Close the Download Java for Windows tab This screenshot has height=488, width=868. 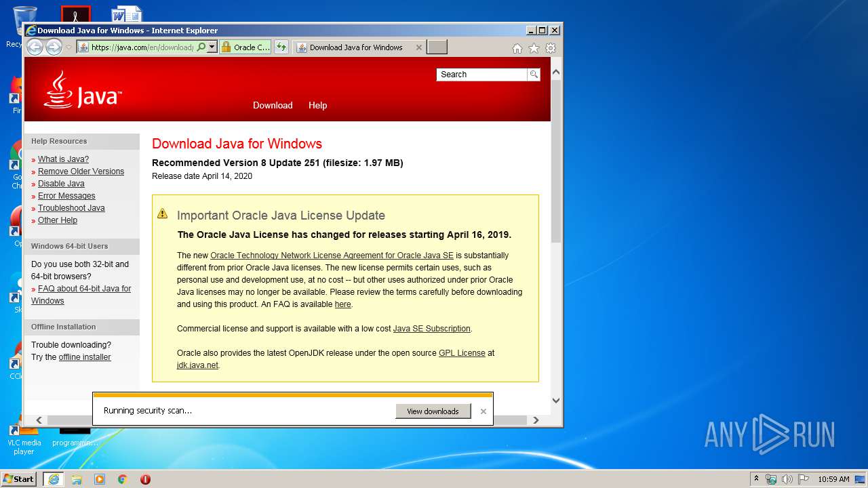coord(418,47)
